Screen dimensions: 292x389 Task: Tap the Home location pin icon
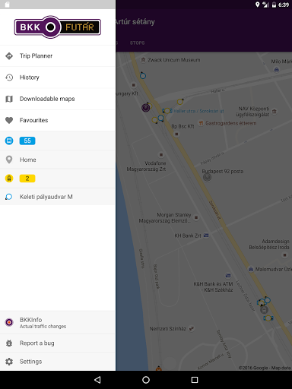pyautogui.click(x=9, y=160)
